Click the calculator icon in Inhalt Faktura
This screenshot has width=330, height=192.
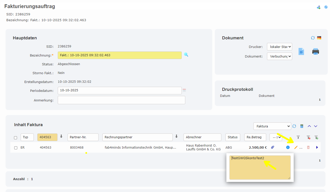302,126
